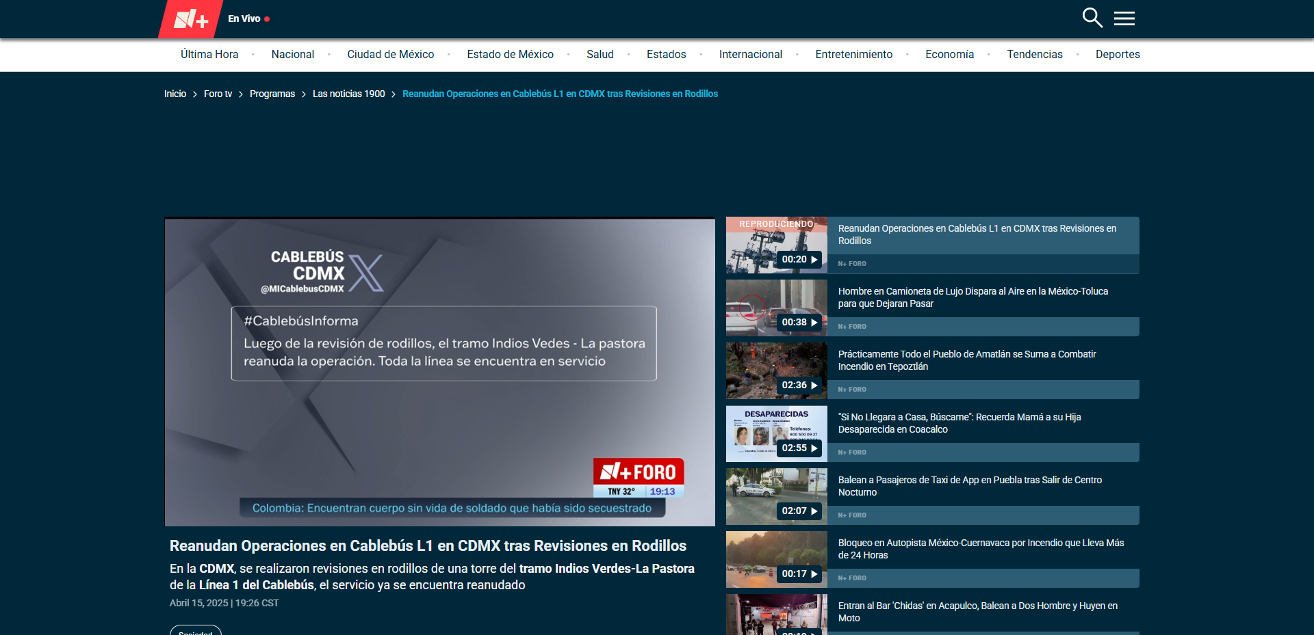Open the search magnifier icon

coord(1092,18)
